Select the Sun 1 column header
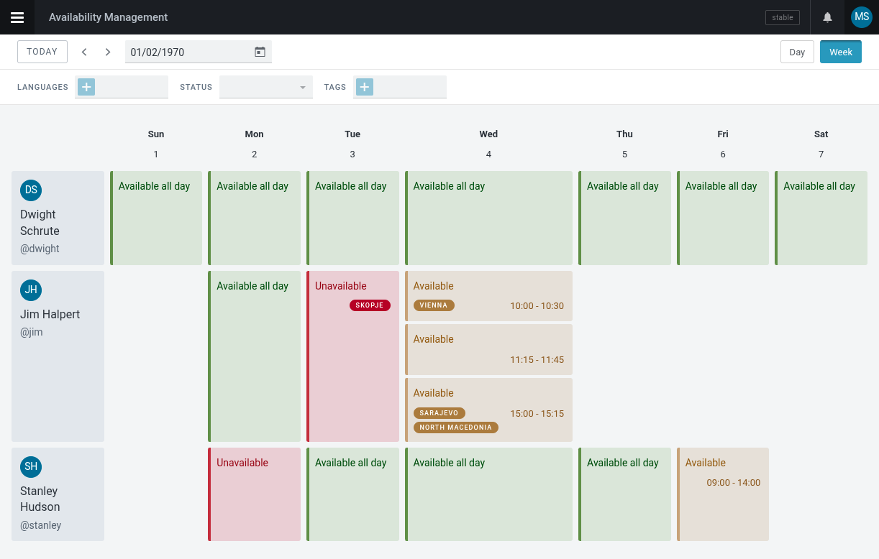 coord(156,144)
